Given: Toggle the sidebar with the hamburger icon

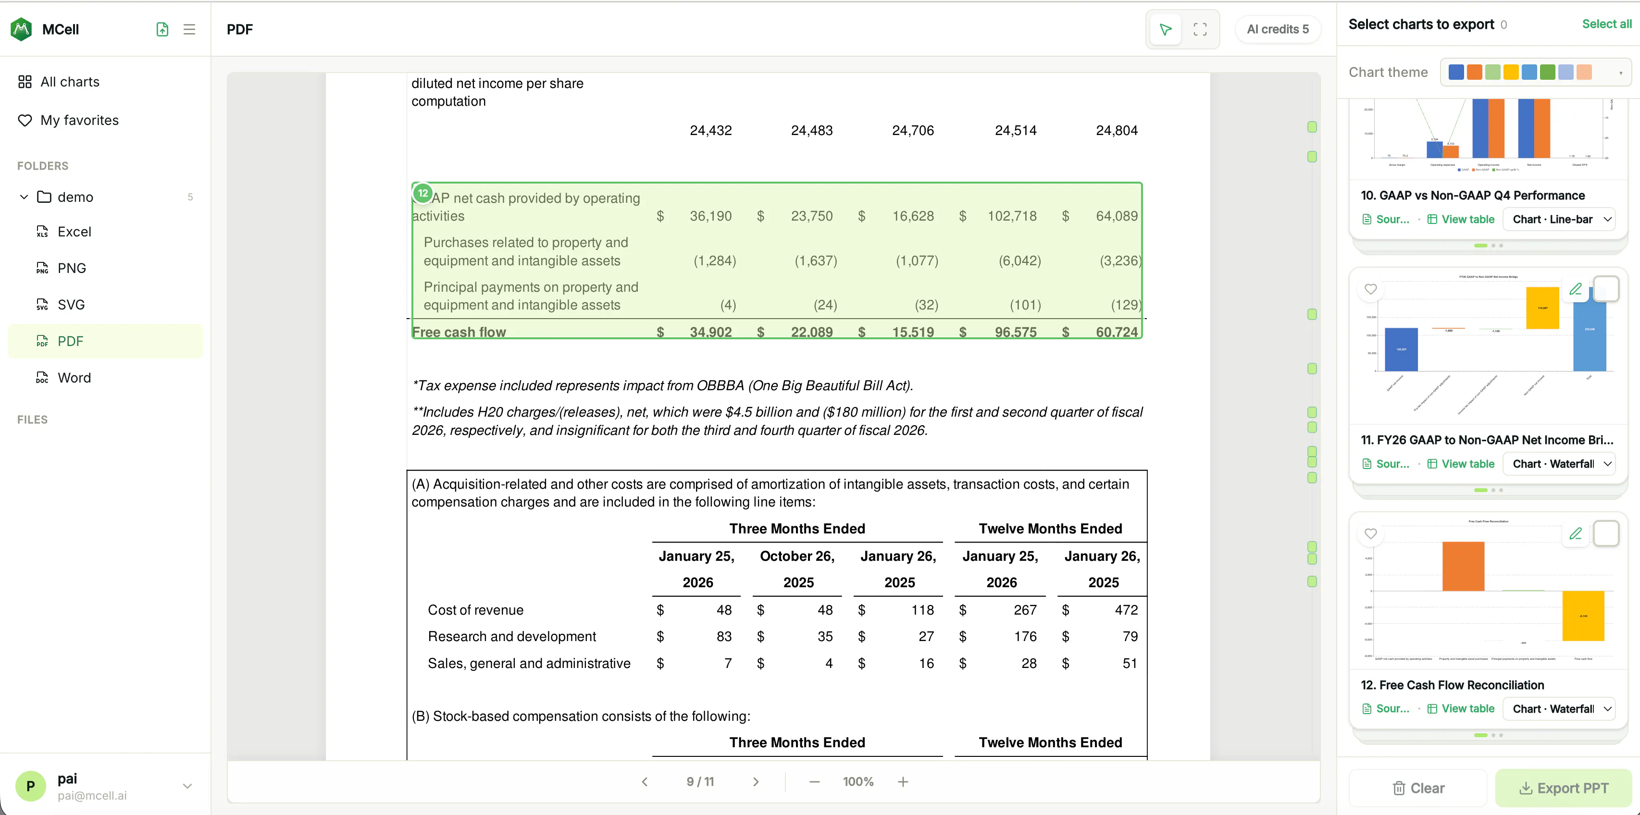Looking at the screenshot, I should [x=189, y=29].
